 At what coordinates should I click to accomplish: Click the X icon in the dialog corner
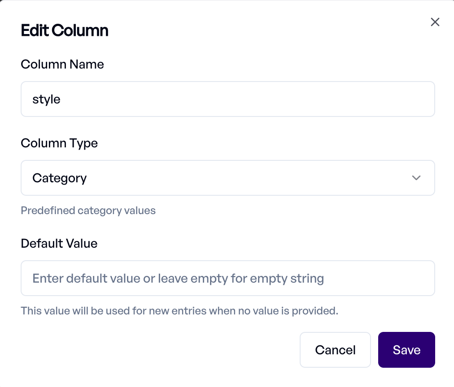[x=435, y=22]
